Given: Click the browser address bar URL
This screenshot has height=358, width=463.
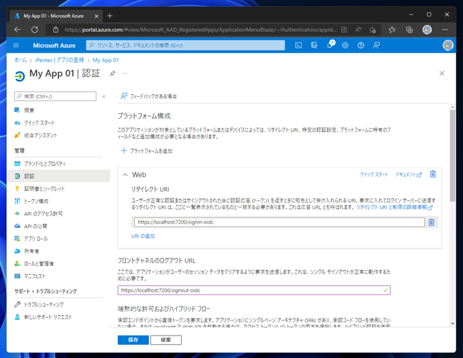Looking at the screenshot, I should tap(200, 29).
